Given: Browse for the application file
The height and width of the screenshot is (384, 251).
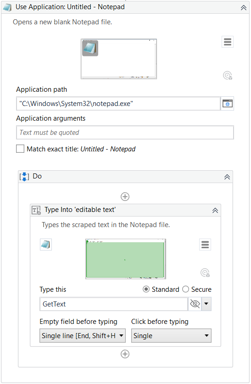Looking at the screenshot, I should click(x=228, y=104).
